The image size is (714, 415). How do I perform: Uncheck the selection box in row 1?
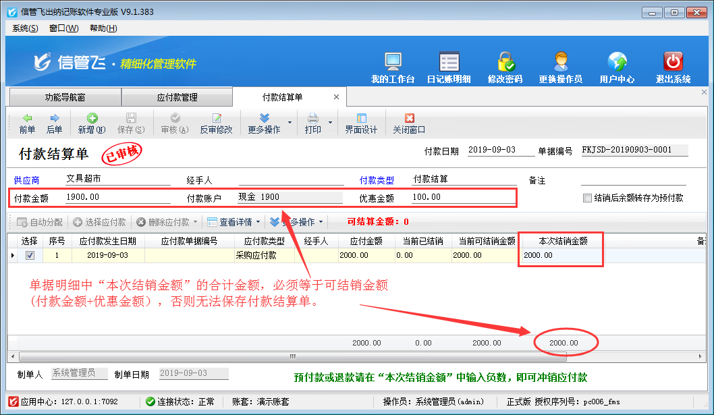pyautogui.click(x=30, y=256)
